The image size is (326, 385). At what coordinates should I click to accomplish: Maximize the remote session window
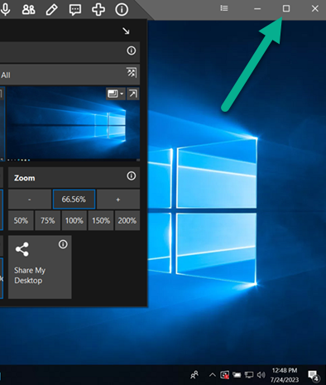[x=286, y=8]
